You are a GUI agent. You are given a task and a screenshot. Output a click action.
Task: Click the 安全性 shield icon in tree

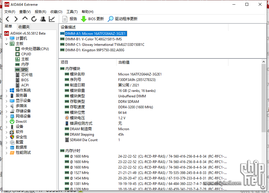pyautogui.click(x=12, y=137)
